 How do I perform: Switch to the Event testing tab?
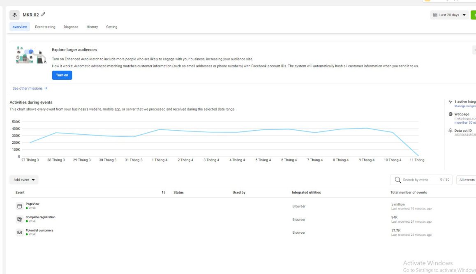(x=45, y=27)
